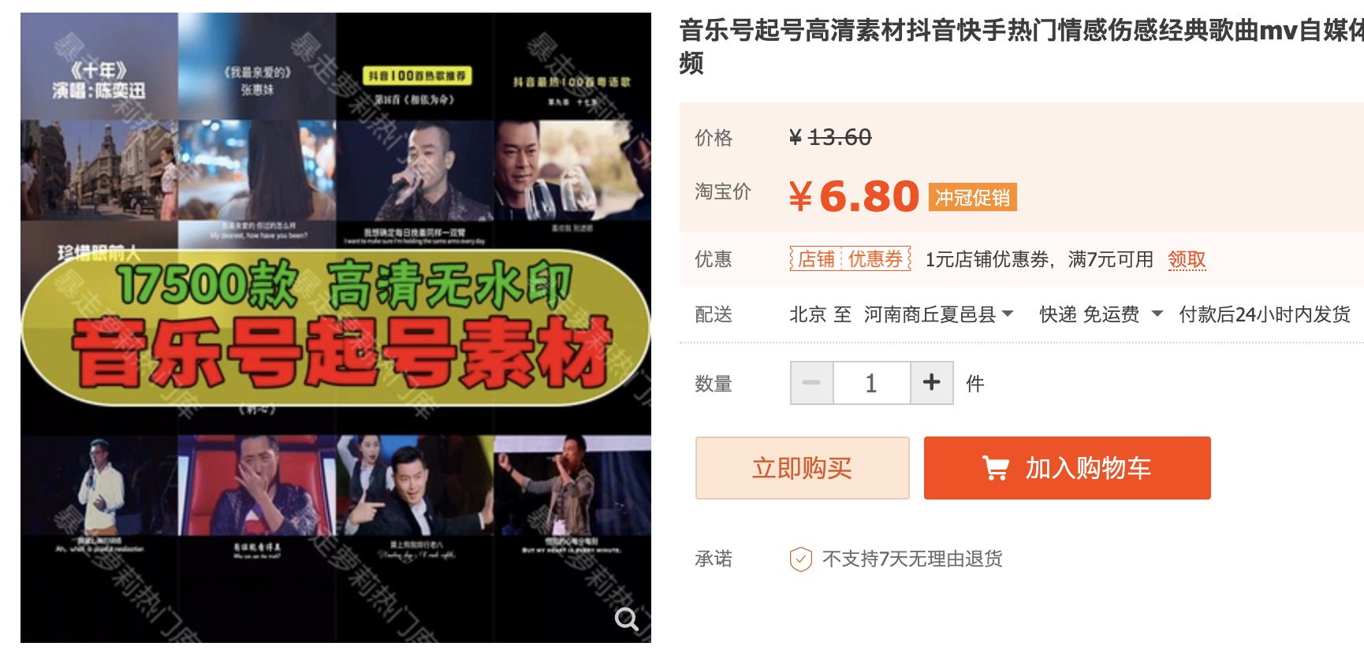Click the 立即购买 button
Screen dimensions: 1364x665
tap(803, 468)
